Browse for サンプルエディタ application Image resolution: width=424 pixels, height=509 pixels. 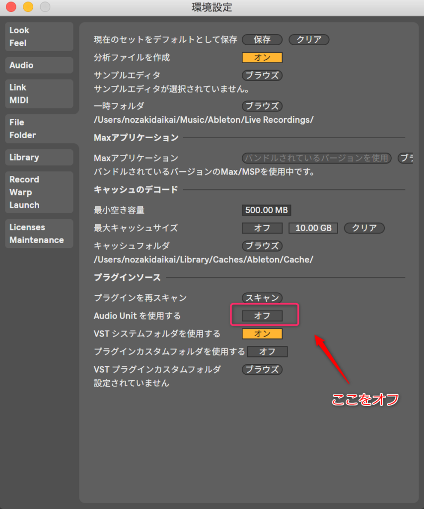[x=262, y=76]
